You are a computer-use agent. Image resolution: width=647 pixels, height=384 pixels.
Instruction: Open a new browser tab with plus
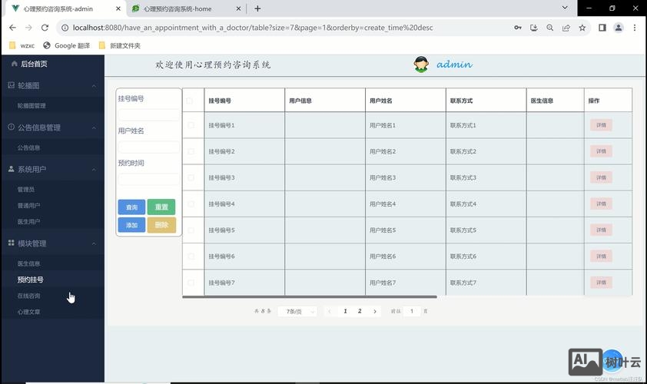coord(257,8)
